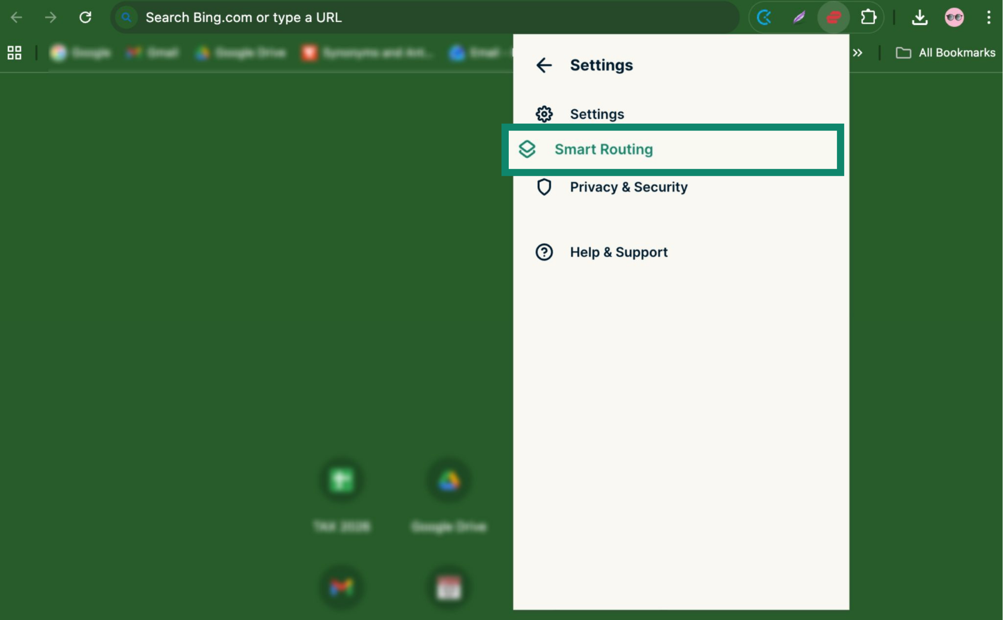Screen dimensions: 1003x620
Task: Click the purple feather extension icon
Action: tap(799, 18)
